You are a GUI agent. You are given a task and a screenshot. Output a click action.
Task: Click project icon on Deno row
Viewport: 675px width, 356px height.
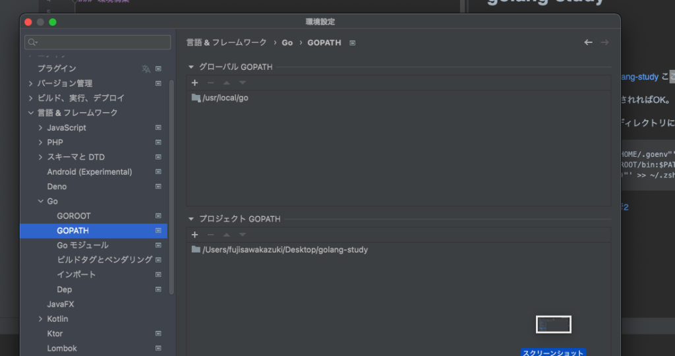158,187
